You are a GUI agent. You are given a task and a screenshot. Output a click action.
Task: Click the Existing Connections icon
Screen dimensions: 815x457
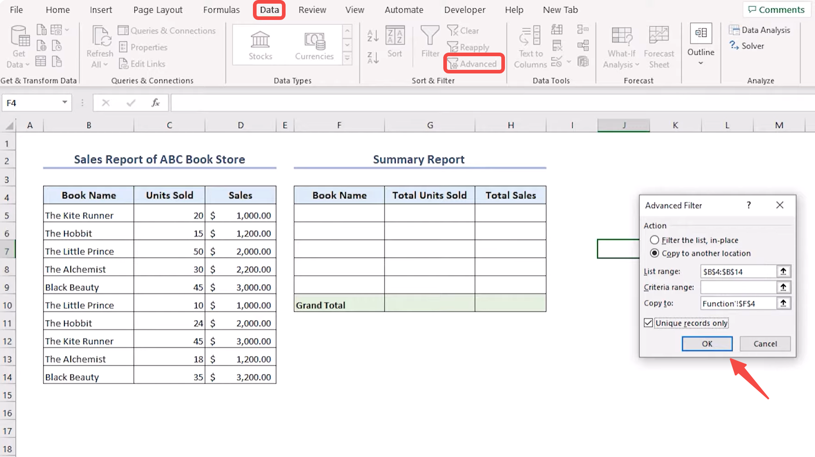(57, 61)
